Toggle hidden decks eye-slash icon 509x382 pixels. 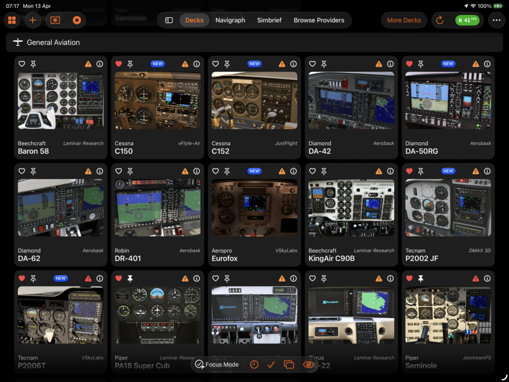point(309,365)
